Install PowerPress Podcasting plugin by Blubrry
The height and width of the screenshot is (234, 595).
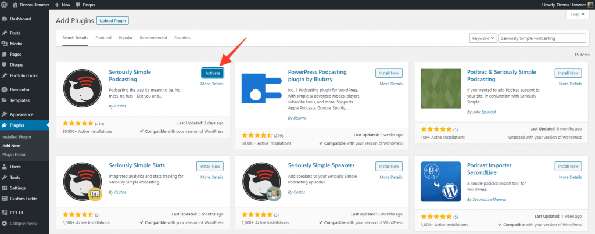coord(388,73)
